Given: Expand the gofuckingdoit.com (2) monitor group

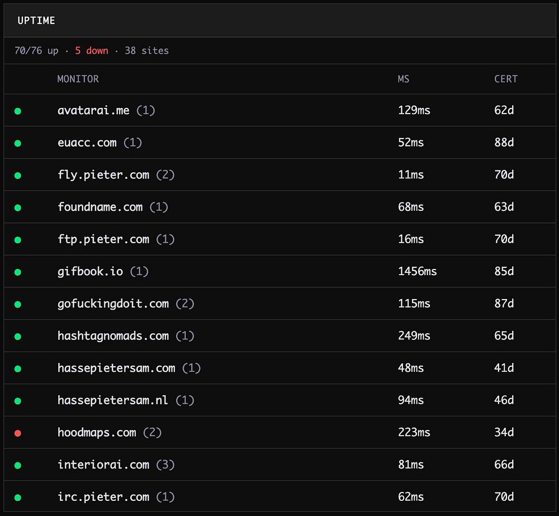Looking at the screenshot, I should coord(184,304).
